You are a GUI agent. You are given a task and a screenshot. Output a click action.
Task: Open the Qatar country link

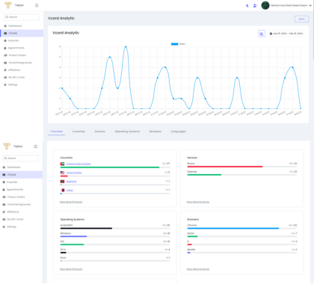pyautogui.click(x=70, y=190)
